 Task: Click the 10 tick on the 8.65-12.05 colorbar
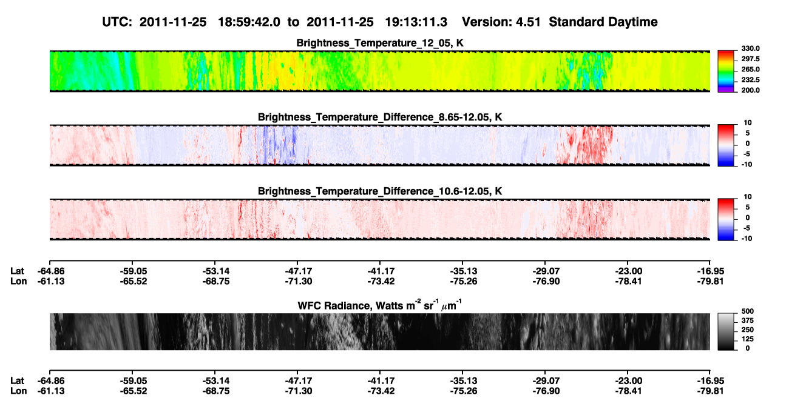pyautogui.click(x=748, y=122)
